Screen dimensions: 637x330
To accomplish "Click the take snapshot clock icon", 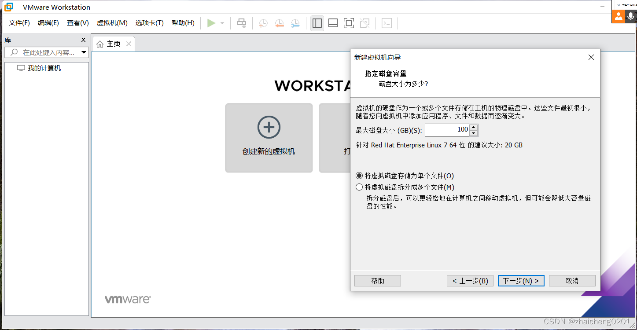I will click(263, 23).
